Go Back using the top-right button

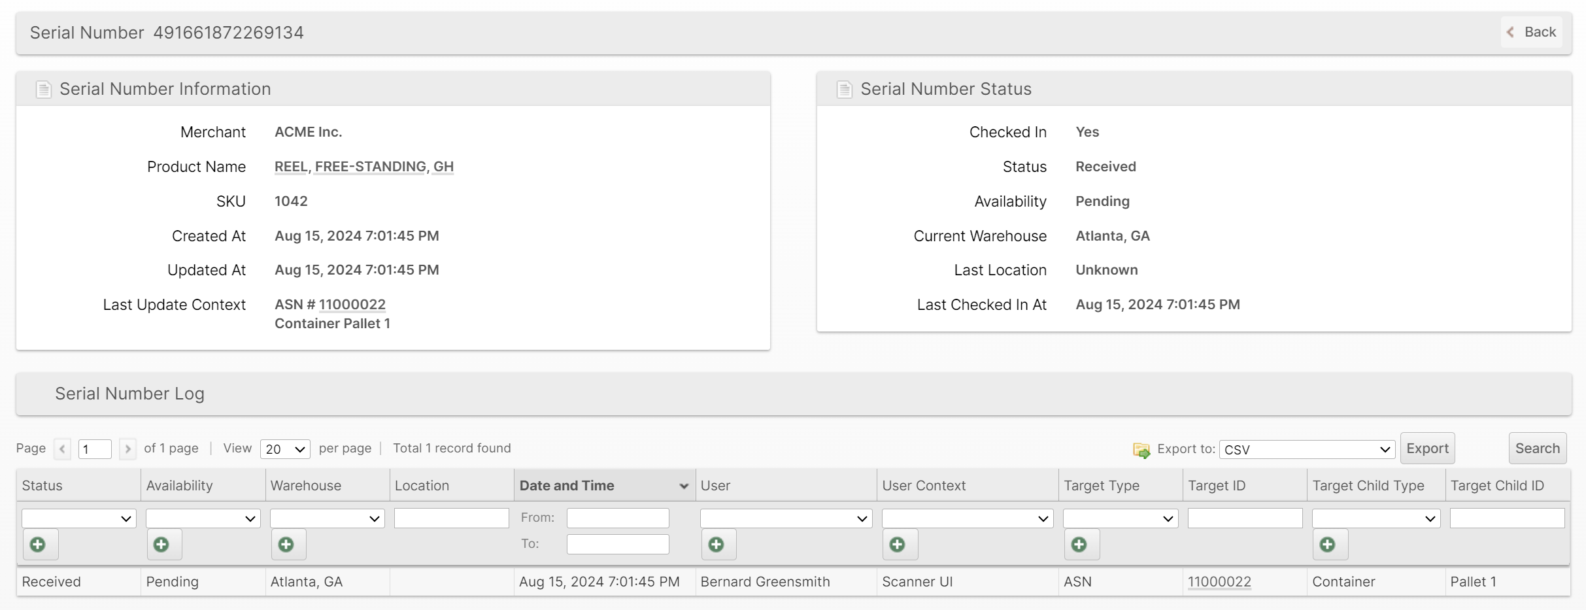point(1531,32)
